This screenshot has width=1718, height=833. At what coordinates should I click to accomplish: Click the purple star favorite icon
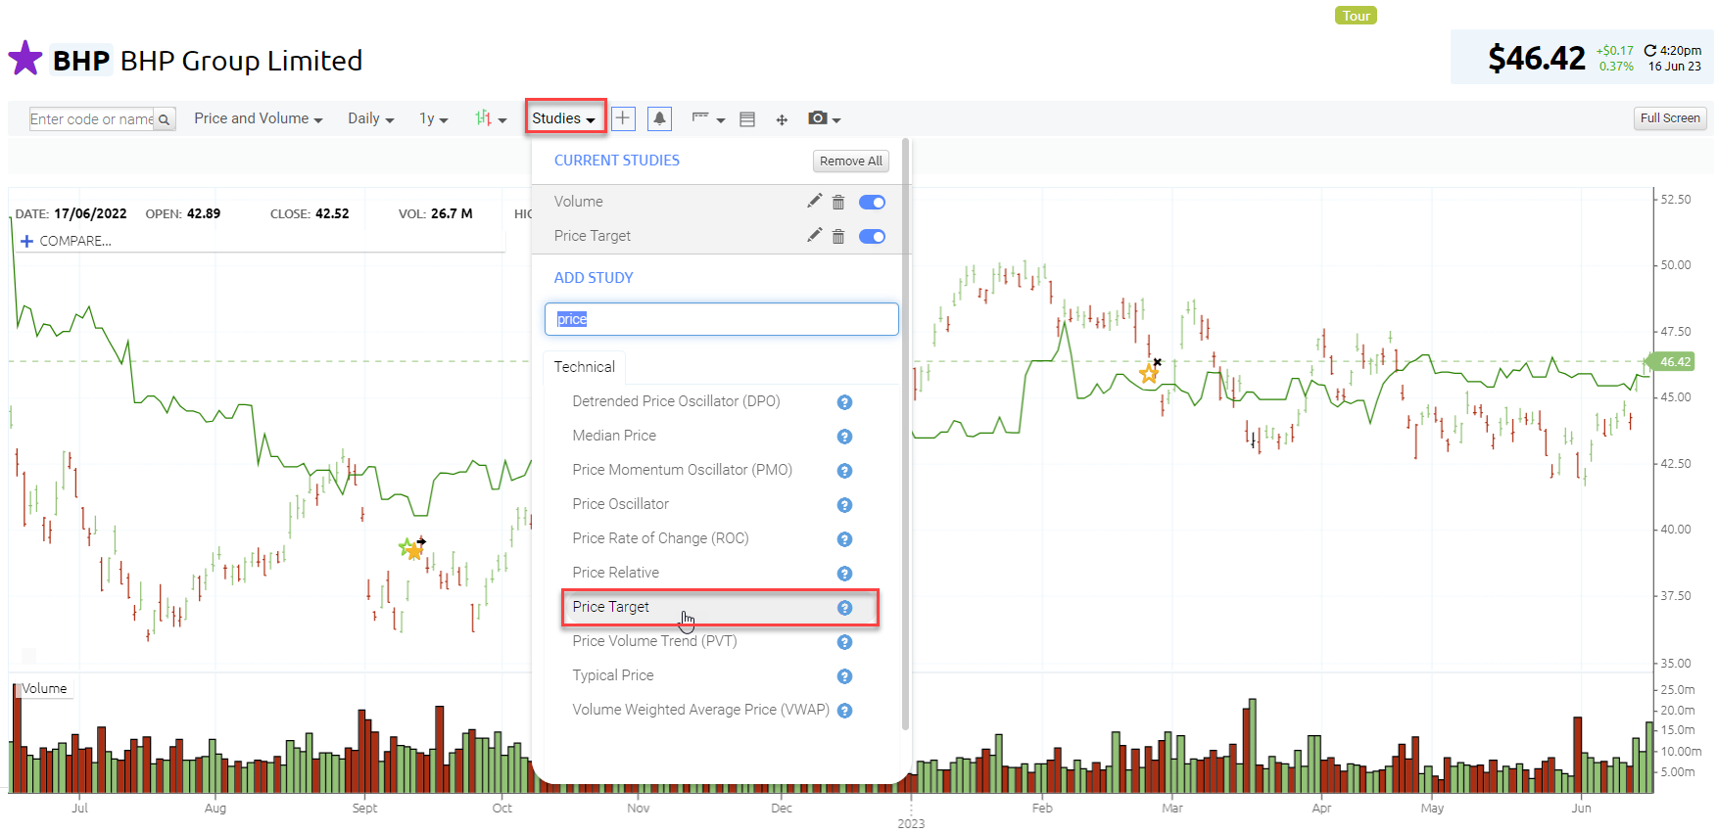[x=25, y=59]
